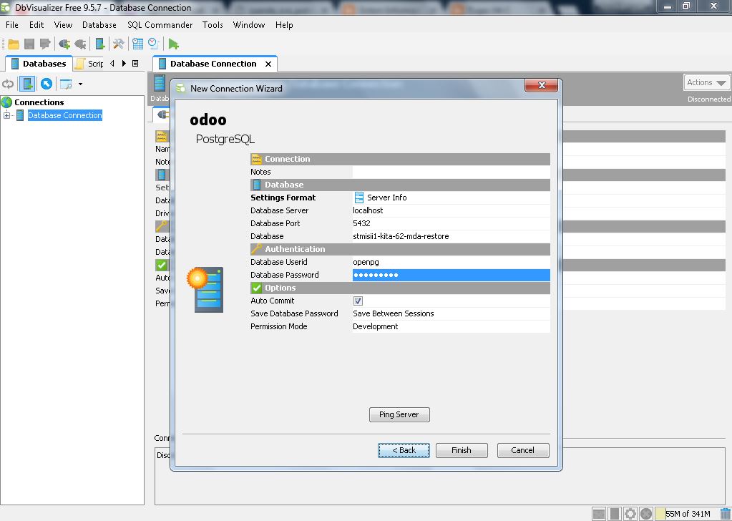Click the left tab-scroll arrow
The image size is (732, 521).
112,64
